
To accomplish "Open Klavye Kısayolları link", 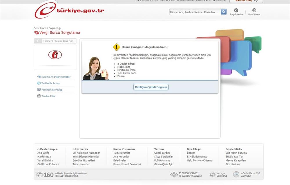I will pyautogui.click(x=235, y=160).
